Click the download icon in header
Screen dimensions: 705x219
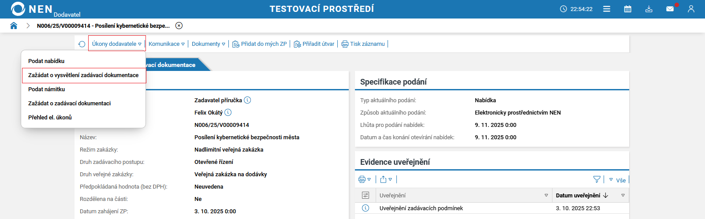(x=649, y=9)
